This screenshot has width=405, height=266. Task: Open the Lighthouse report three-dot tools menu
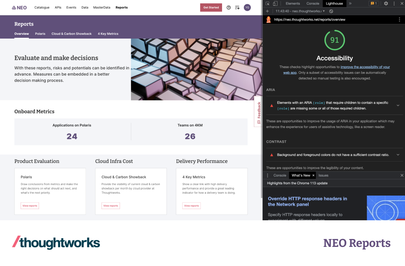pos(399,19)
